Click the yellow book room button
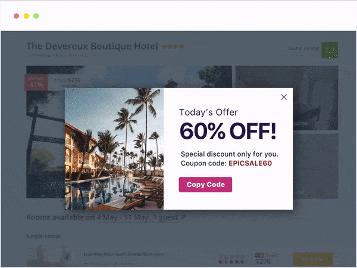 pos(313,259)
